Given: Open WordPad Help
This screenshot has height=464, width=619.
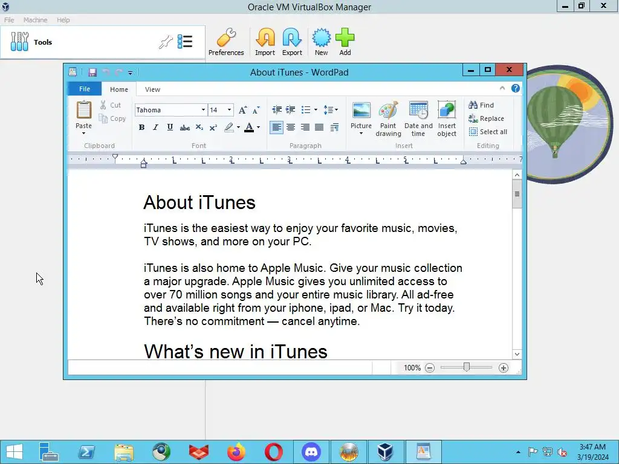Looking at the screenshot, I should (516, 88).
